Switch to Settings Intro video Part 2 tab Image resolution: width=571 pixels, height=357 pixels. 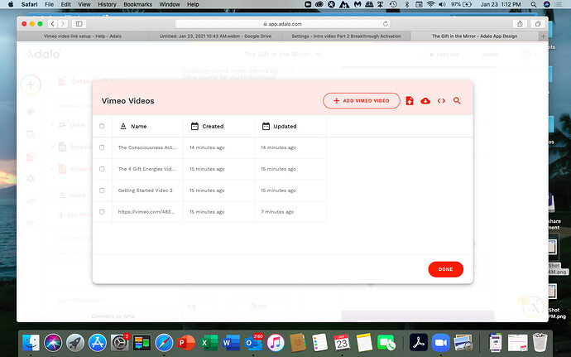pyautogui.click(x=346, y=36)
